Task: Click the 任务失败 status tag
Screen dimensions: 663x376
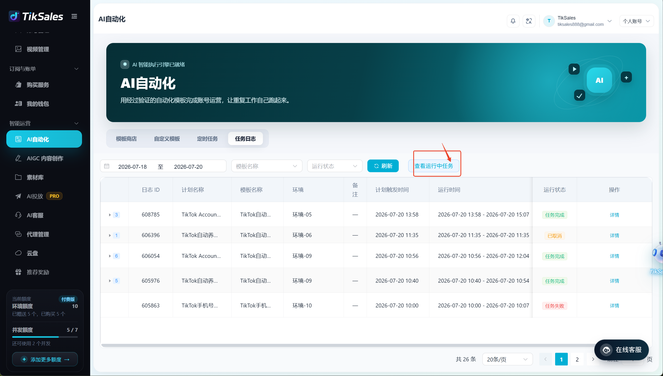Action: (555, 306)
